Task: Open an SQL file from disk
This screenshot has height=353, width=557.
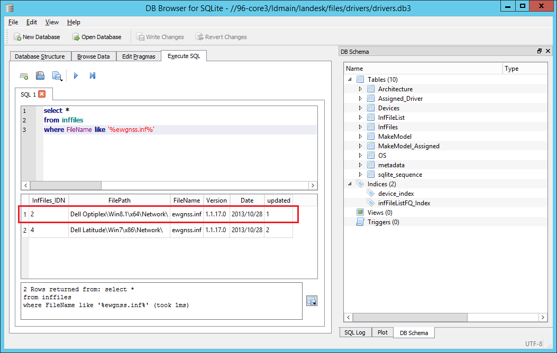Action: pos(40,75)
